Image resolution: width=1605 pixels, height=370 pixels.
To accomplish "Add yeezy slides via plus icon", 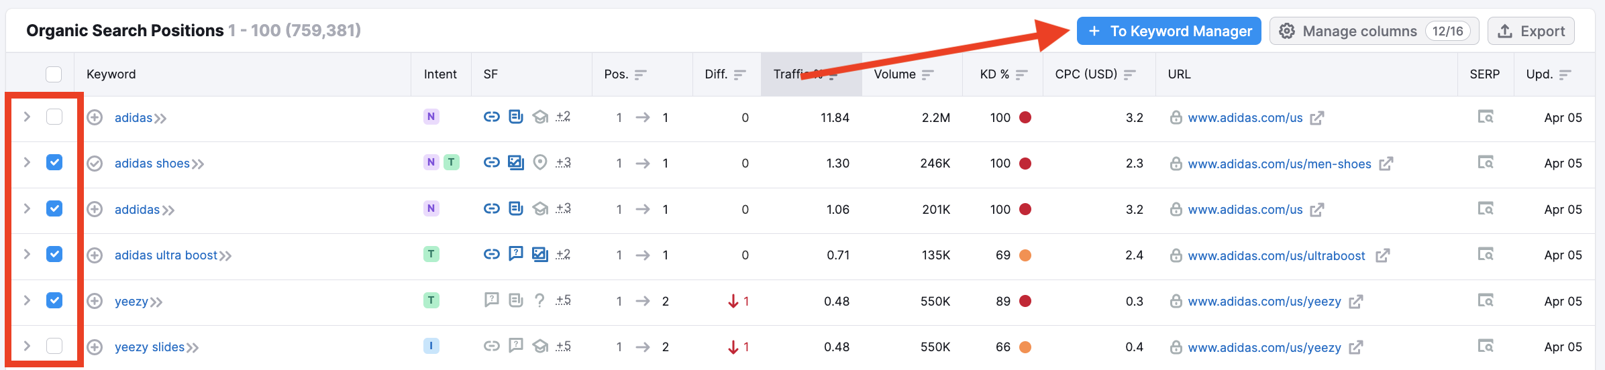I will pos(95,347).
